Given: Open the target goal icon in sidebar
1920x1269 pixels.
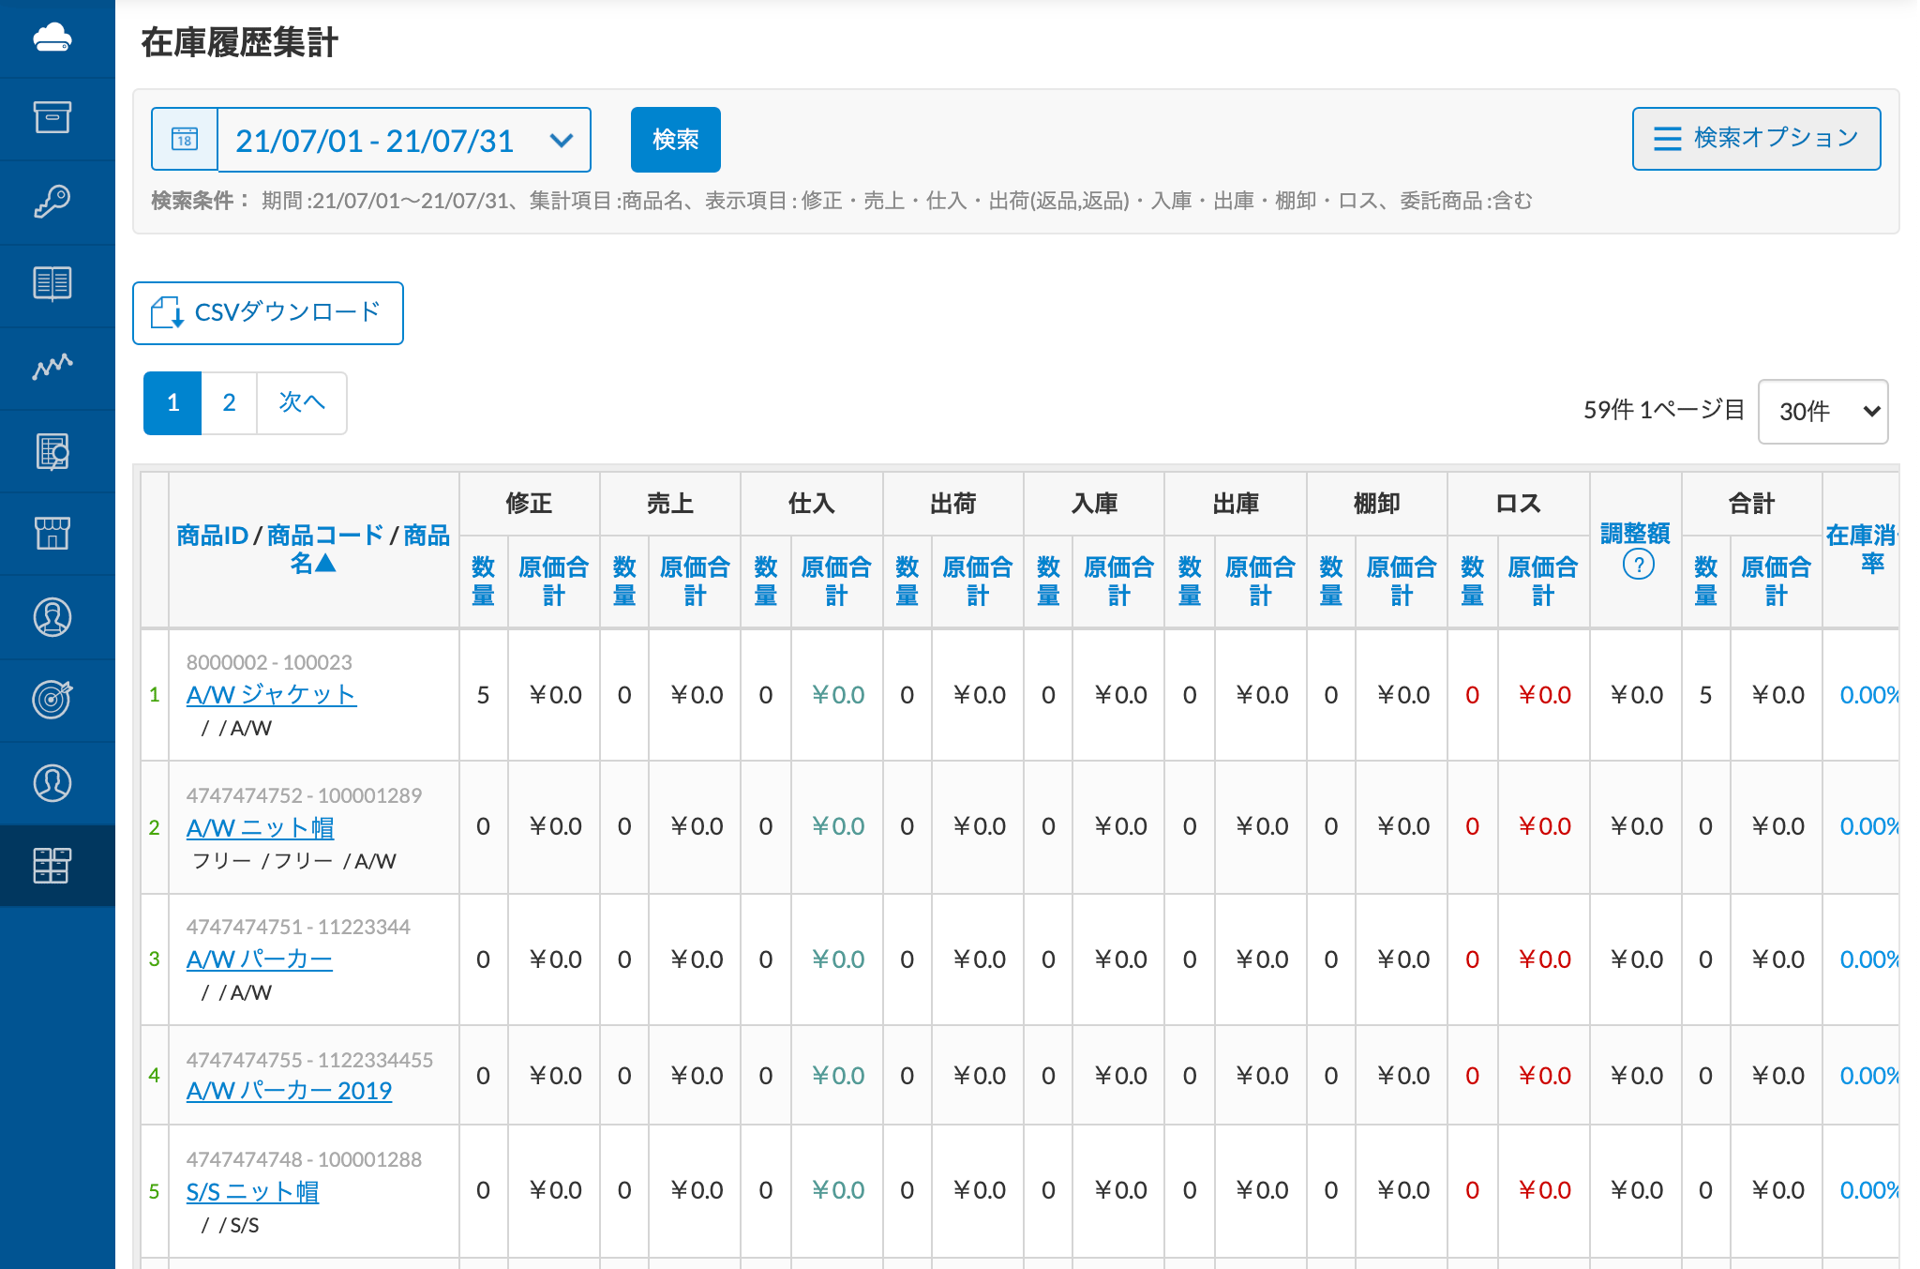Looking at the screenshot, I should point(52,700).
